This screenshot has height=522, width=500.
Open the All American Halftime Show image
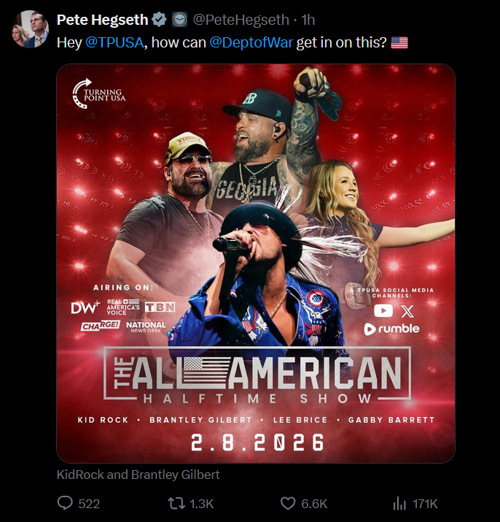point(256,263)
